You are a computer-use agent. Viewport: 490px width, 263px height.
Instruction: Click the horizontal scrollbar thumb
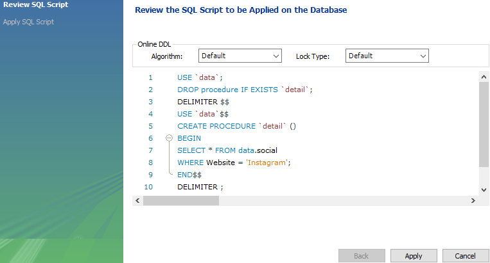coord(181,201)
